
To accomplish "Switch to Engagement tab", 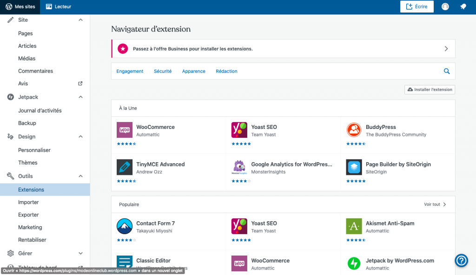I will (130, 71).
